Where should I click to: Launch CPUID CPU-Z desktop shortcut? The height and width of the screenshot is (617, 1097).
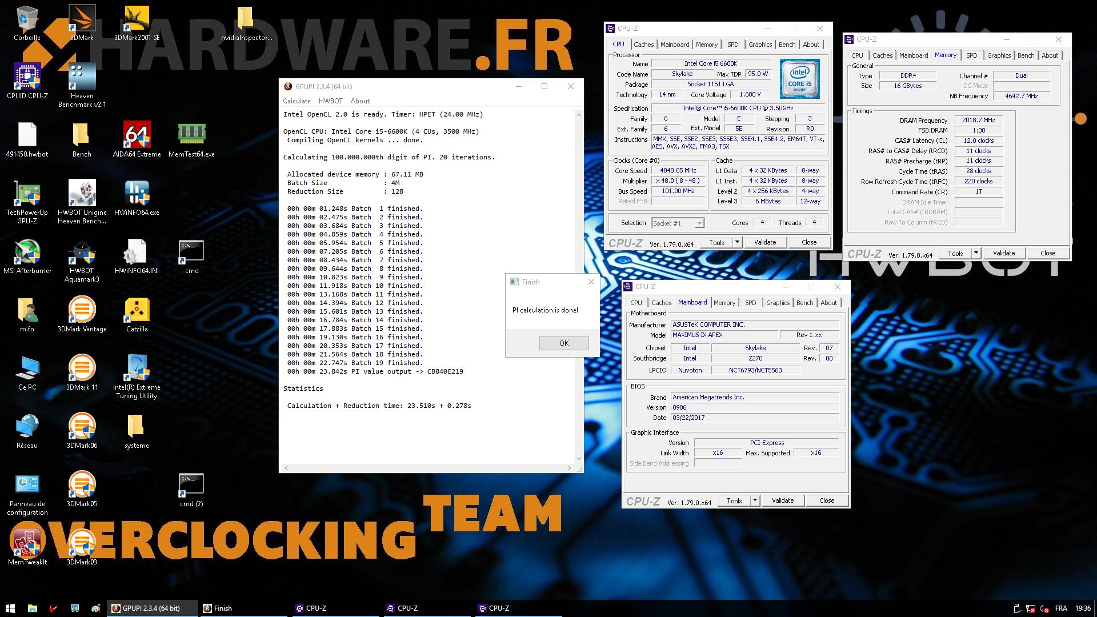pyautogui.click(x=27, y=81)
